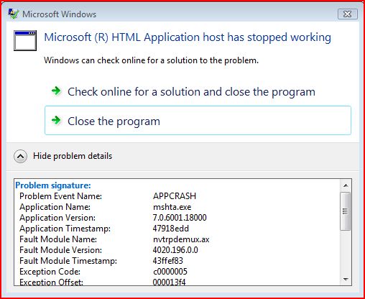Click the scrollbar down arrow in details
Viewport: 365px width, 299px height.
click(x=346, y=280)
